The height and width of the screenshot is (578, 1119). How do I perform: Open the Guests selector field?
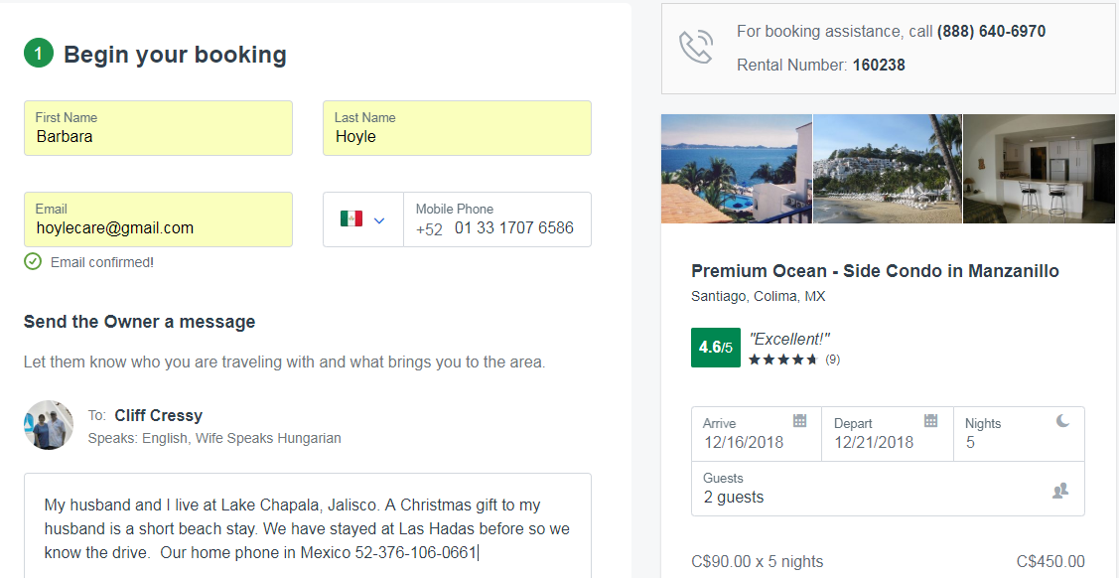click(x=874, y=489)
